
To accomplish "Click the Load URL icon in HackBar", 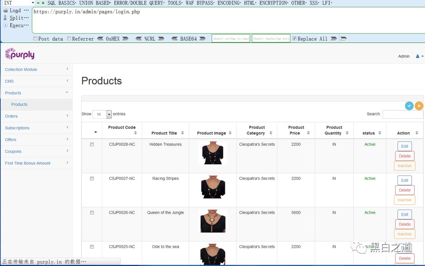I will [x=5, y=10].
